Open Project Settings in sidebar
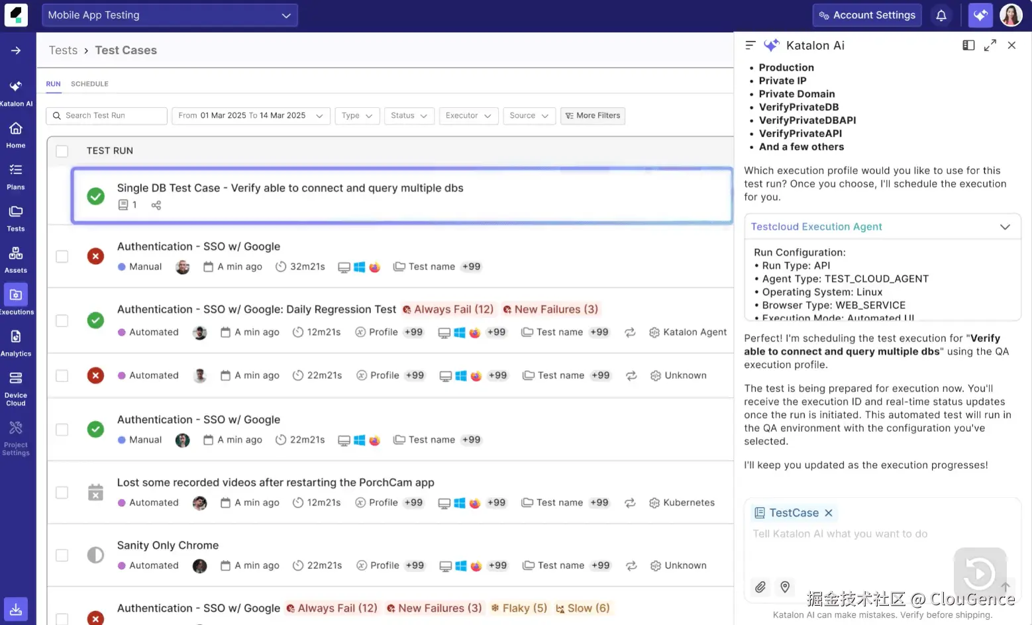Screen dimensions: 1032x625 click(x=16, y=438)
